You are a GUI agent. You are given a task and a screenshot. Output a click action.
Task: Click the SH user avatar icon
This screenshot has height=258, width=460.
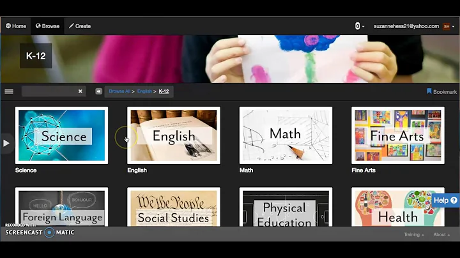click(x=447, y=26)
